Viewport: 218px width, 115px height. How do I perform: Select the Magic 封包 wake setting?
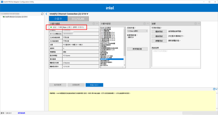tap(108, 43)
